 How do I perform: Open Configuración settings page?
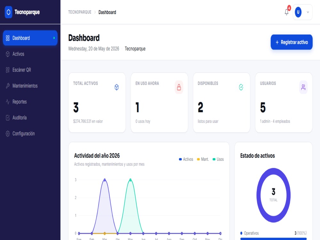click(30, 133)
